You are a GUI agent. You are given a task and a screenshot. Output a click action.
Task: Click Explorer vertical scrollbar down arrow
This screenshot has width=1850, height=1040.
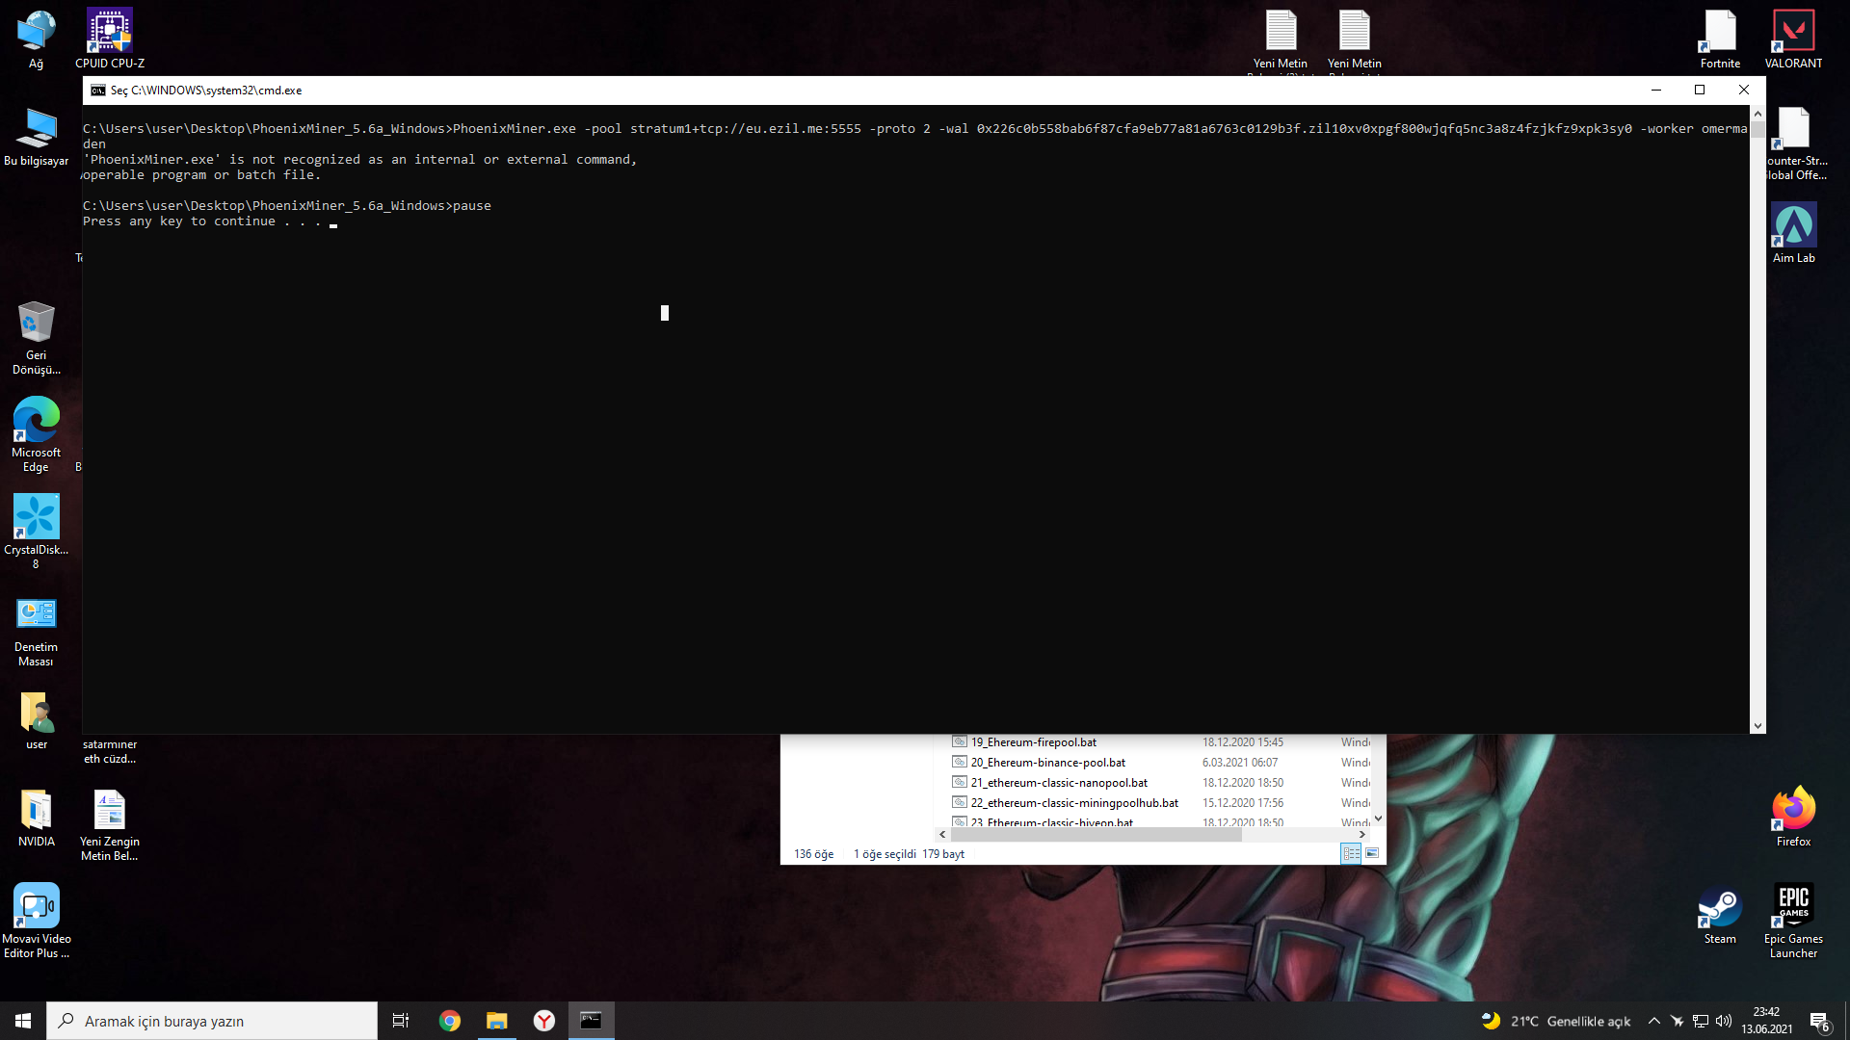(x=1378, y=819)
